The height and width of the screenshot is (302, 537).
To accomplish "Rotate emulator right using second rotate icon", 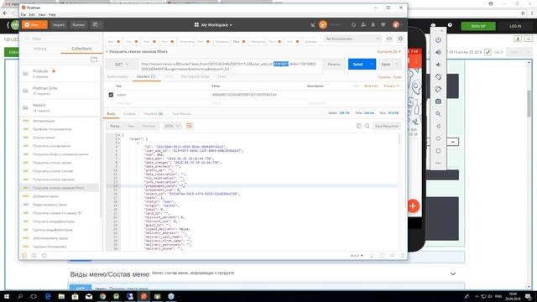I will [x=438, y=90].
